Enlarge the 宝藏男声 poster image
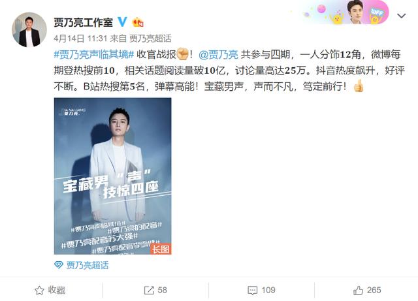Screen dimensions: 418x301 click(112, 176)
